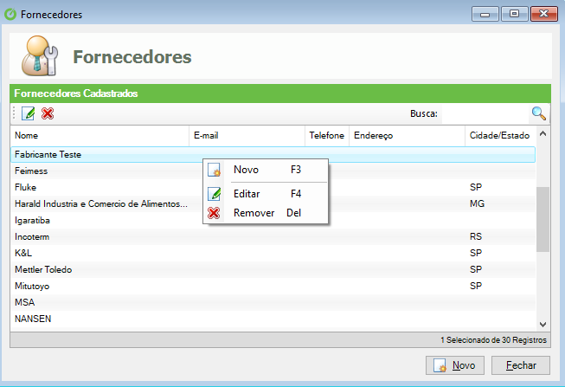Click the scroll down arrow of list
The image size is (565, 387).
point(543,325)
